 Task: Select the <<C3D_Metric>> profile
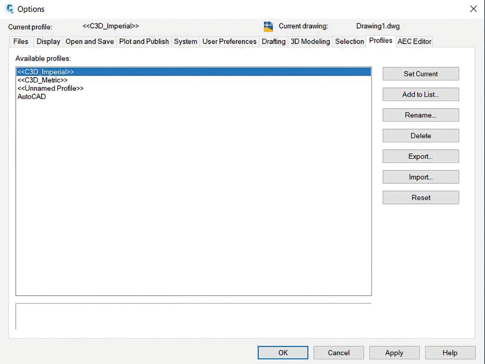coord(193,80)
